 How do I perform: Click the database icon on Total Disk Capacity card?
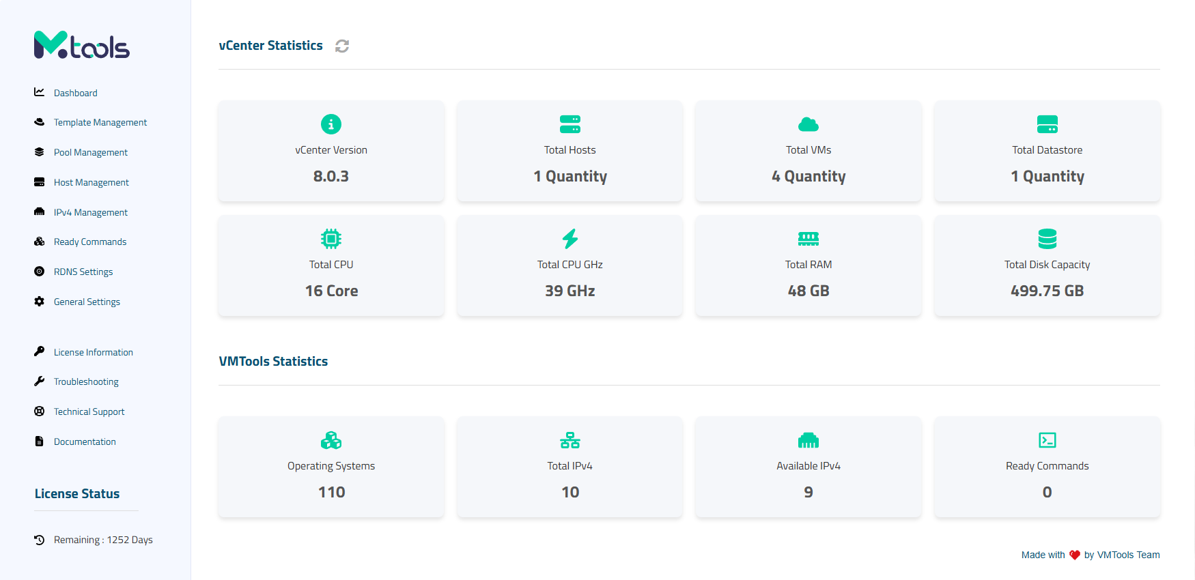pos(1048,239)
